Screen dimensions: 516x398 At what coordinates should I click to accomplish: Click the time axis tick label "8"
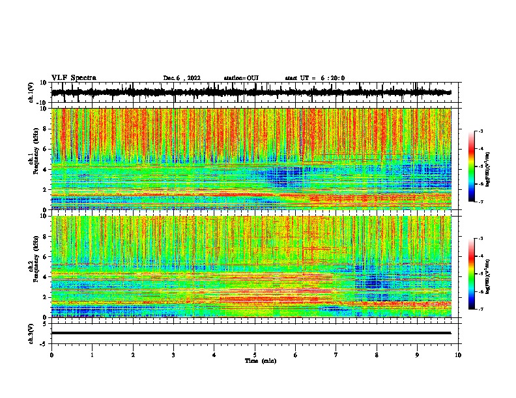377,354
